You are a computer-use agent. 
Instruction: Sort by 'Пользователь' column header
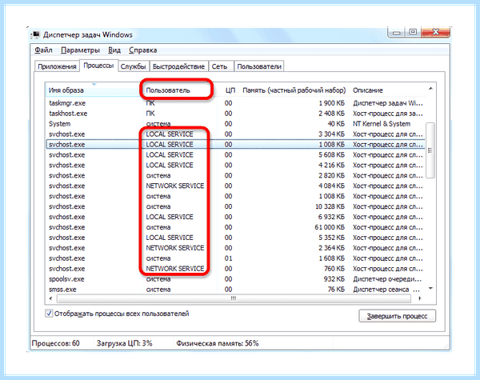(179, 90)
